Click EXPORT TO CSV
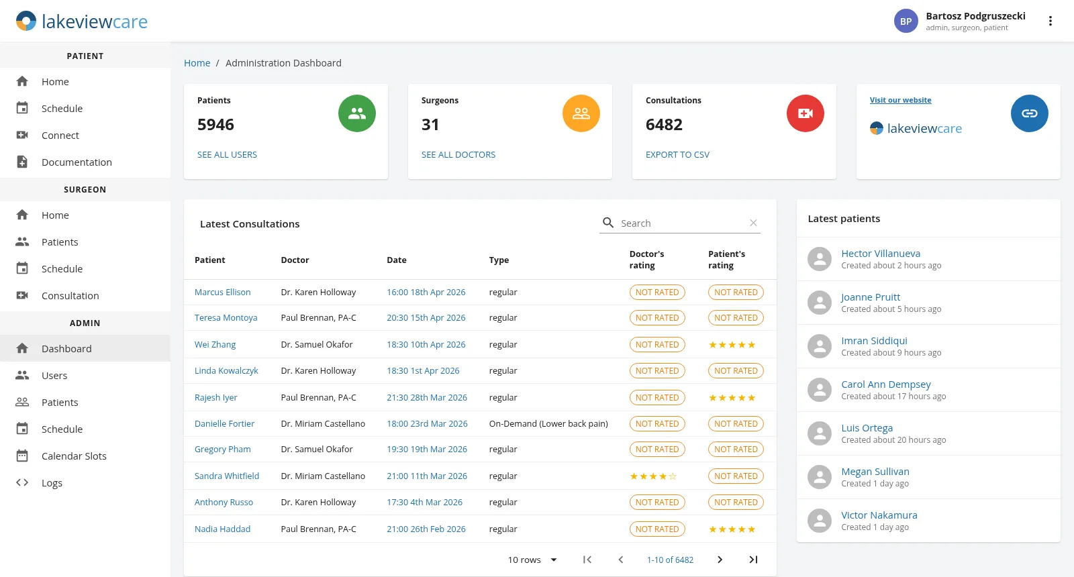The width and height of the screenshot is (1074, 577). [677, 154]
